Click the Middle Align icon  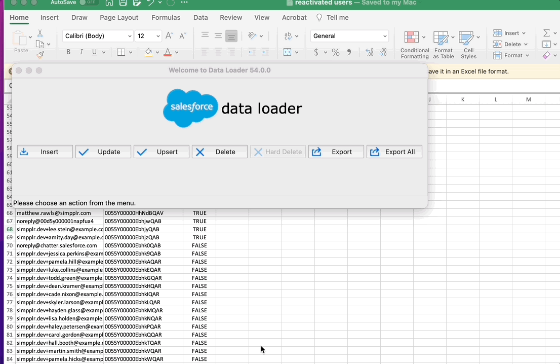pos(218,36)
